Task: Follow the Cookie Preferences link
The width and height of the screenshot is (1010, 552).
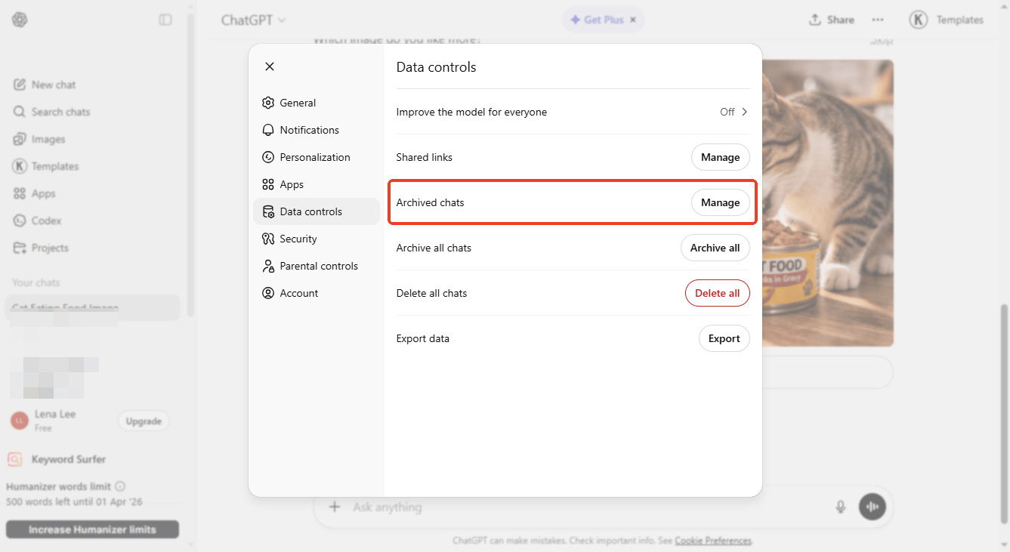Action: coord(712,541)
